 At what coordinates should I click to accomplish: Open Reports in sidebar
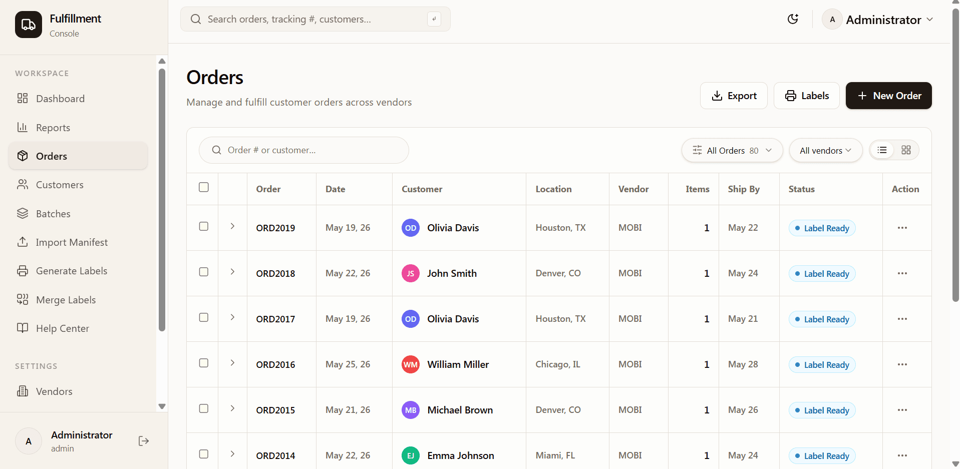pyautogui.click(x=78, y=128)
